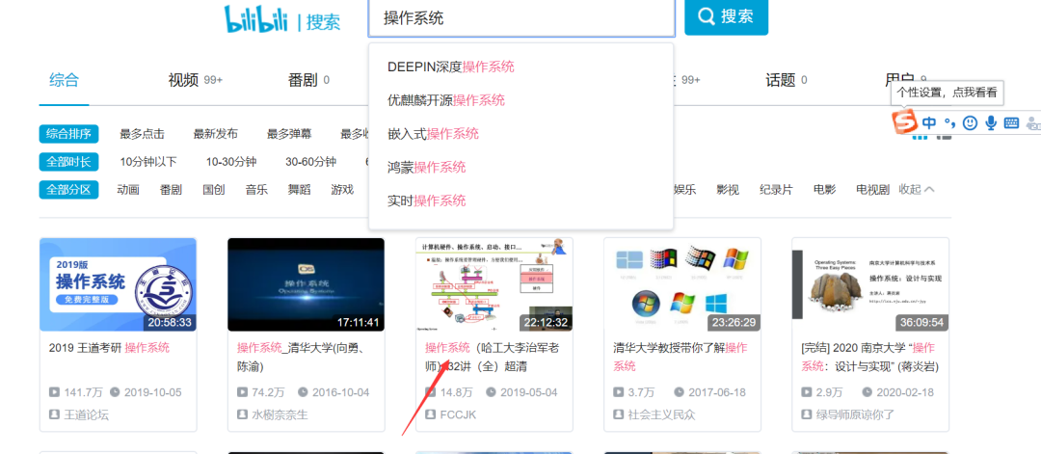Screen dimensions: 1041x454
Task: Open uploader 水树奈奈生 profile
Action: (280, 414)
